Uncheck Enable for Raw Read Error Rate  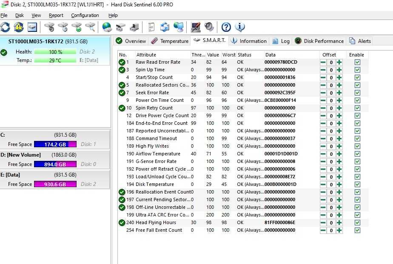pyautogui.click(x=357, y=62)
